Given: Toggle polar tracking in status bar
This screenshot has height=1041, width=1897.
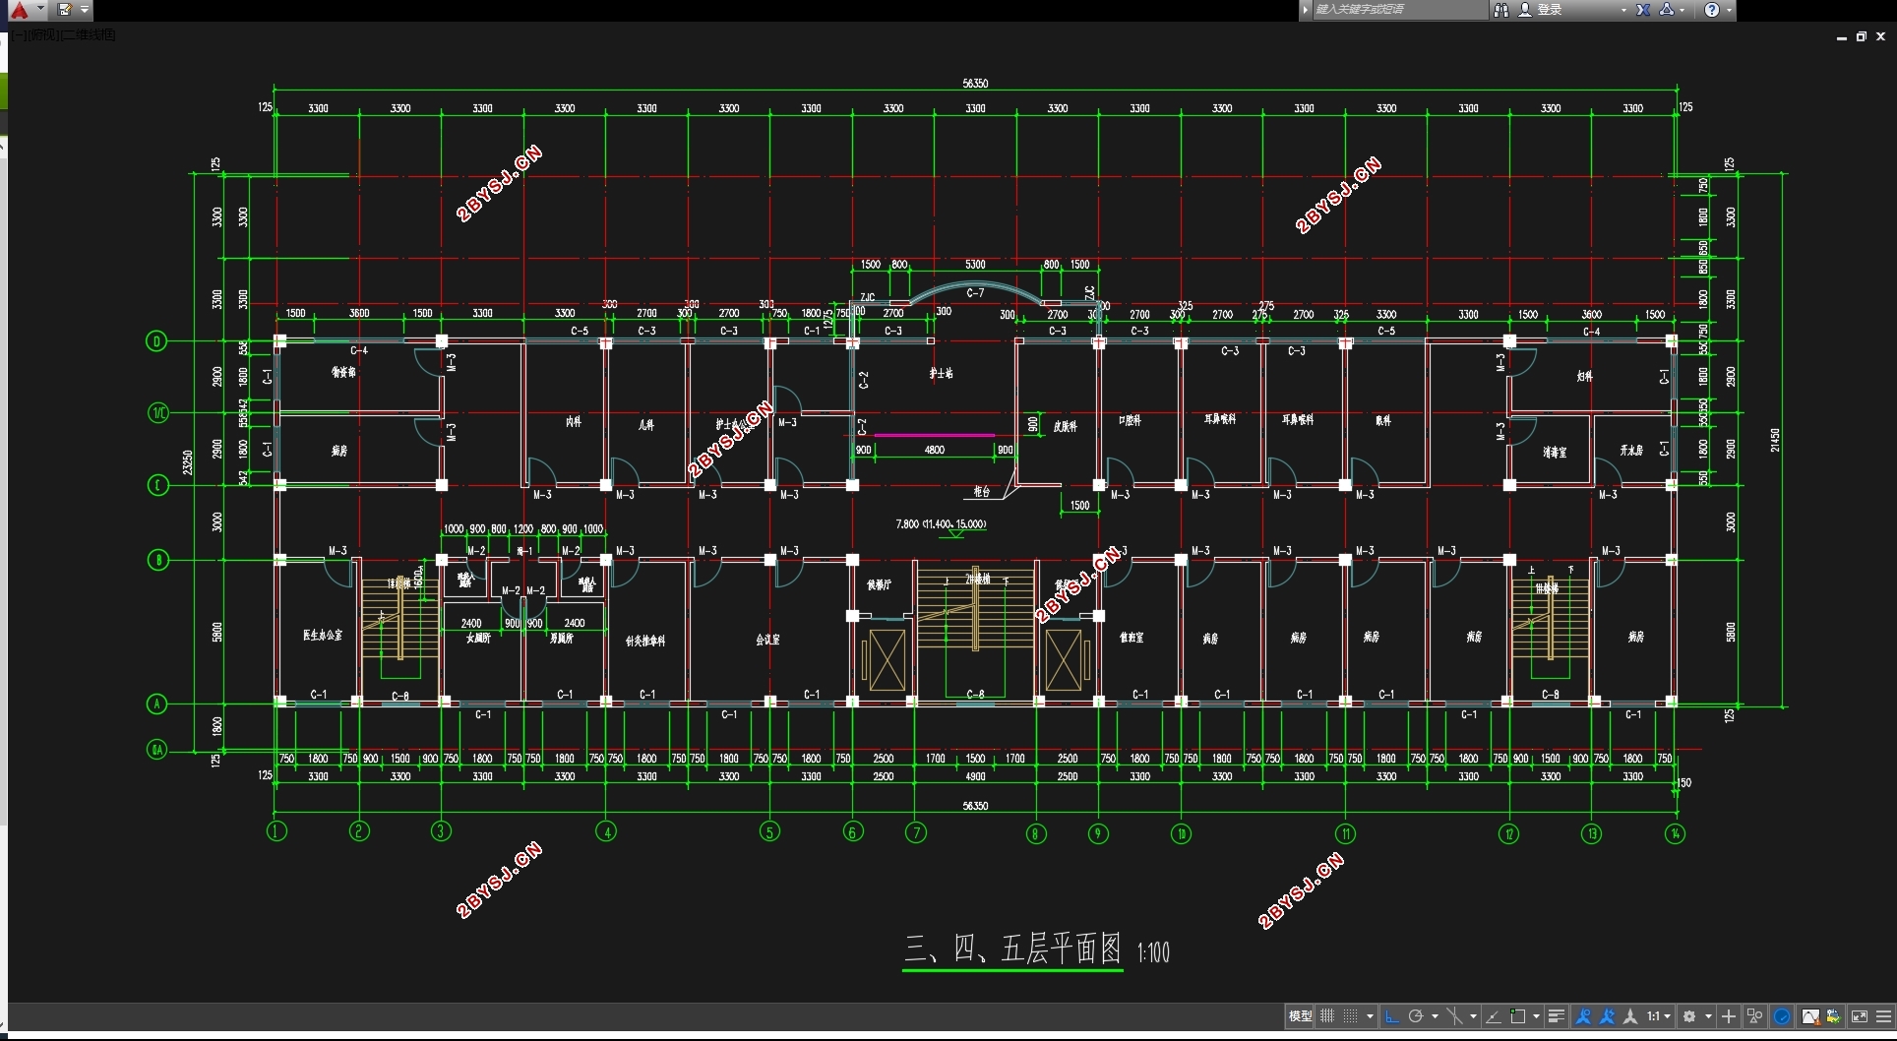Looking at the screenshot, I should [x=1415, y=1016].
